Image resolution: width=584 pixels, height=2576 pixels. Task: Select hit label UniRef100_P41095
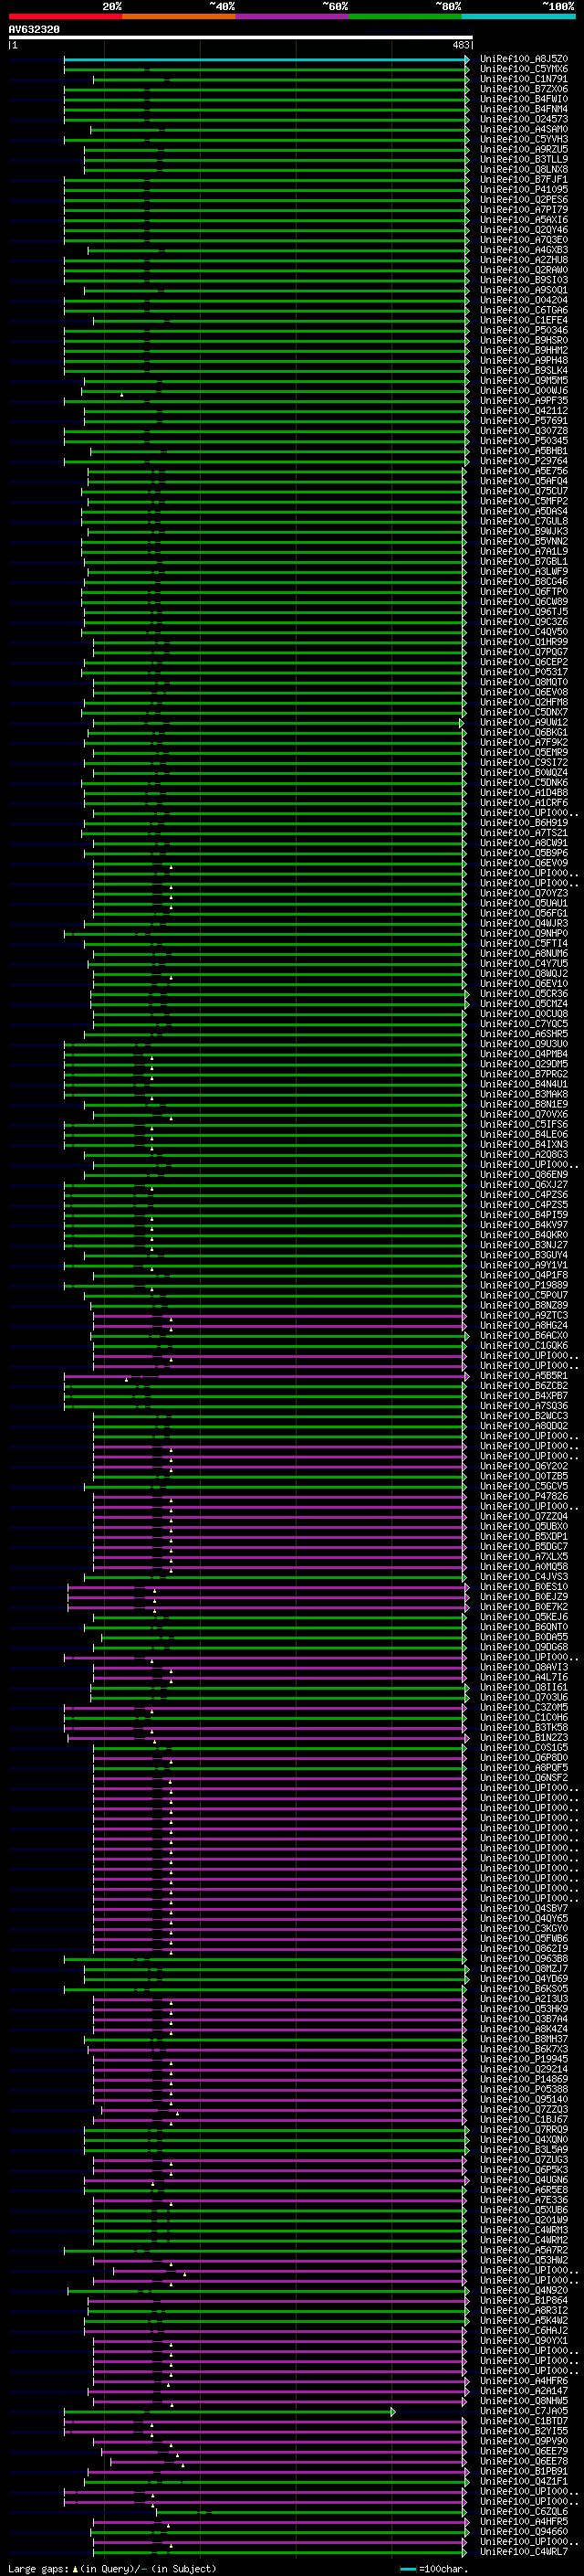tap(524, 189)
